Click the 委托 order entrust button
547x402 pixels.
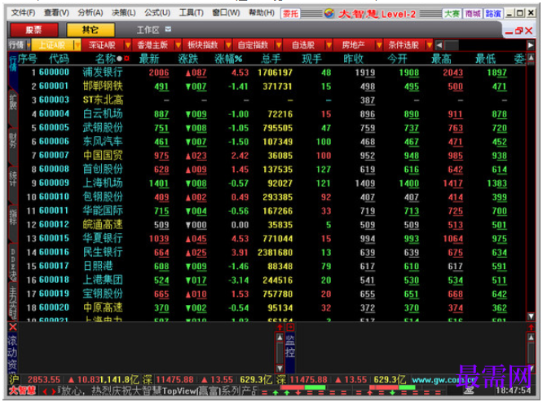pos(290,14)
